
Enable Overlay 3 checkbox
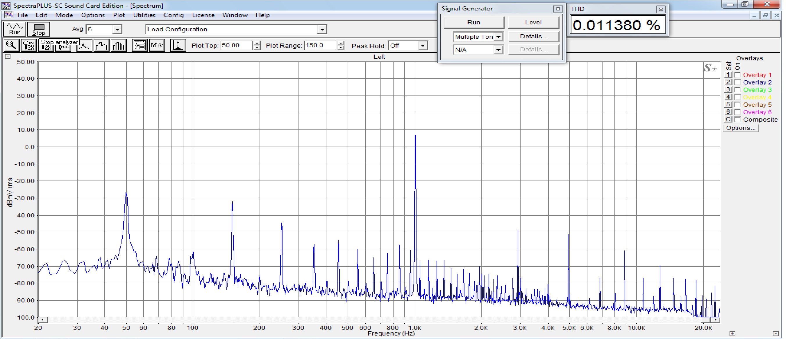[x=738, y=90]
